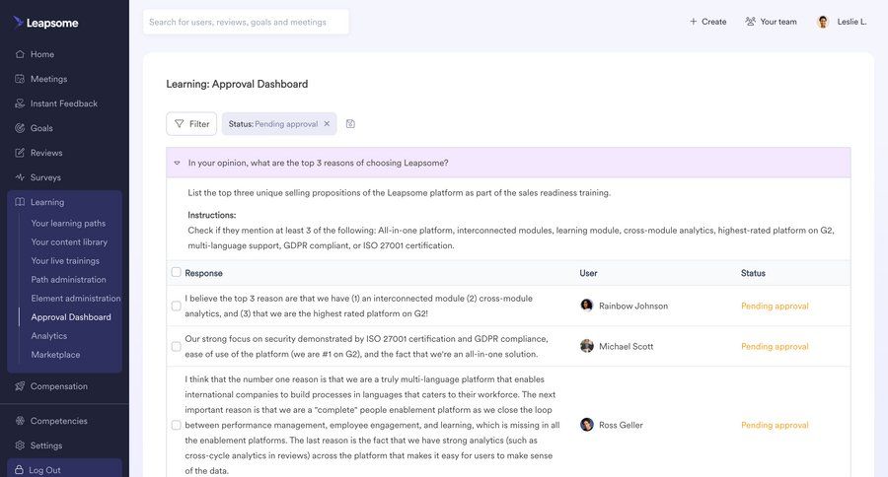The width and height of the screenshot is (888, 477).
Task: Click Rainbow Johnson's user name
Action: (633, 306)
